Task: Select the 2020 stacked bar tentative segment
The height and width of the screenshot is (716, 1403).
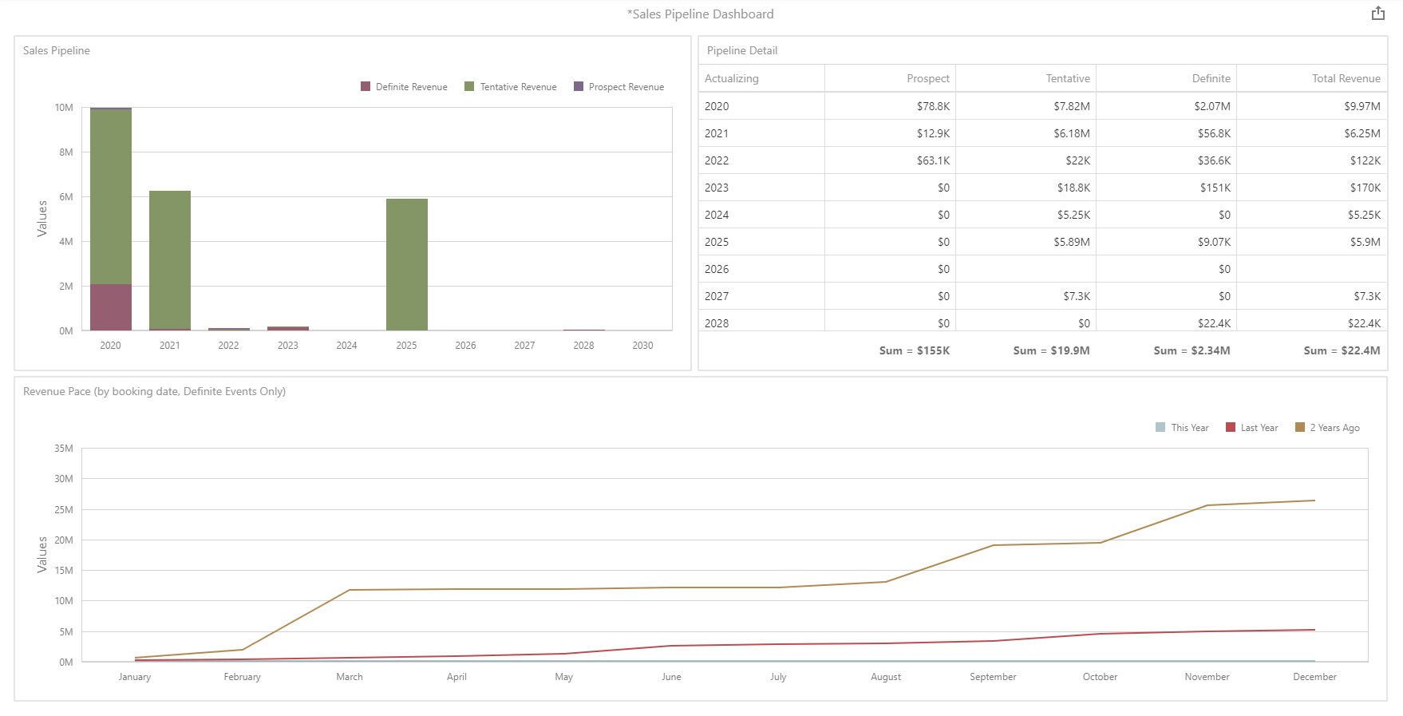Action: pyautogui.click(x=111, y=196)
